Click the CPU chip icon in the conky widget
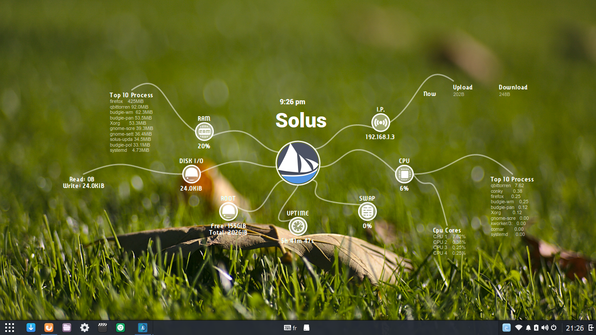This screenshot has height=335, width=596. coord(404,174)
